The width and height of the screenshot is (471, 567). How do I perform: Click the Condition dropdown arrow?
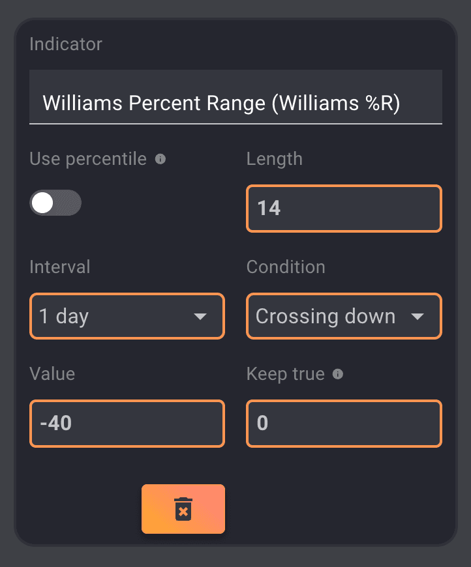(x=418, y=317)
